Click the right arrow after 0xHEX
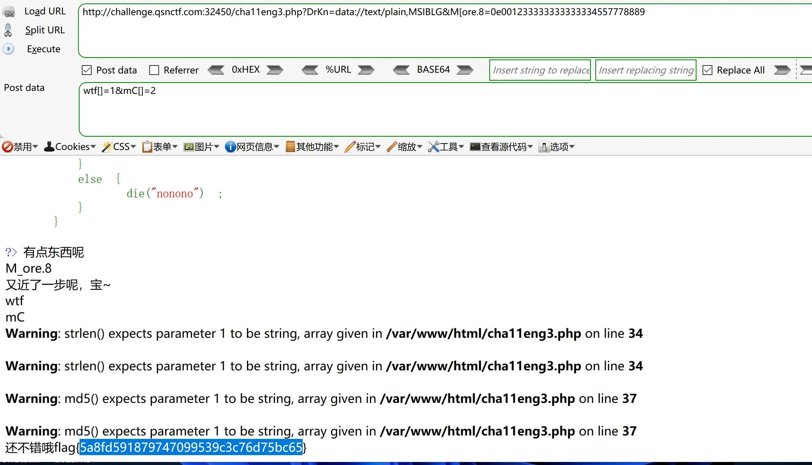 [x=275, y=70]
